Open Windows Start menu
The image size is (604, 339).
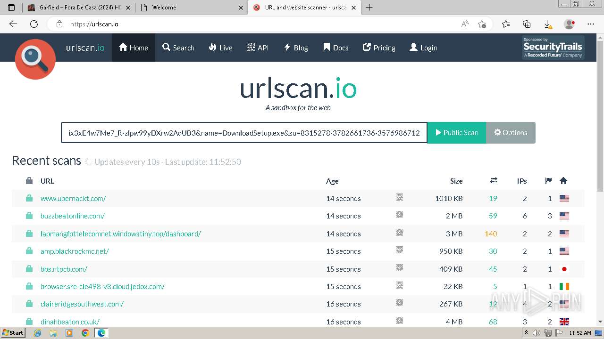click(13, 332)
